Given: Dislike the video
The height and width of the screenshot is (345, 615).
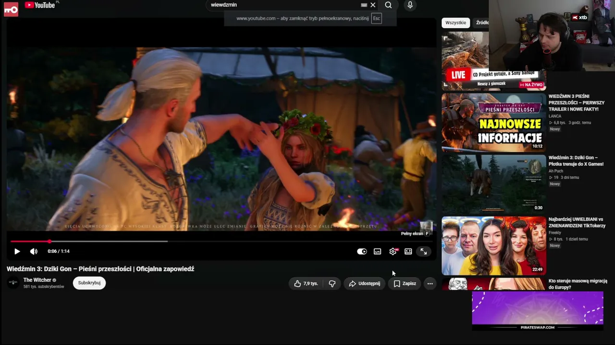Looking at the screenshot, I should (332, 283).
